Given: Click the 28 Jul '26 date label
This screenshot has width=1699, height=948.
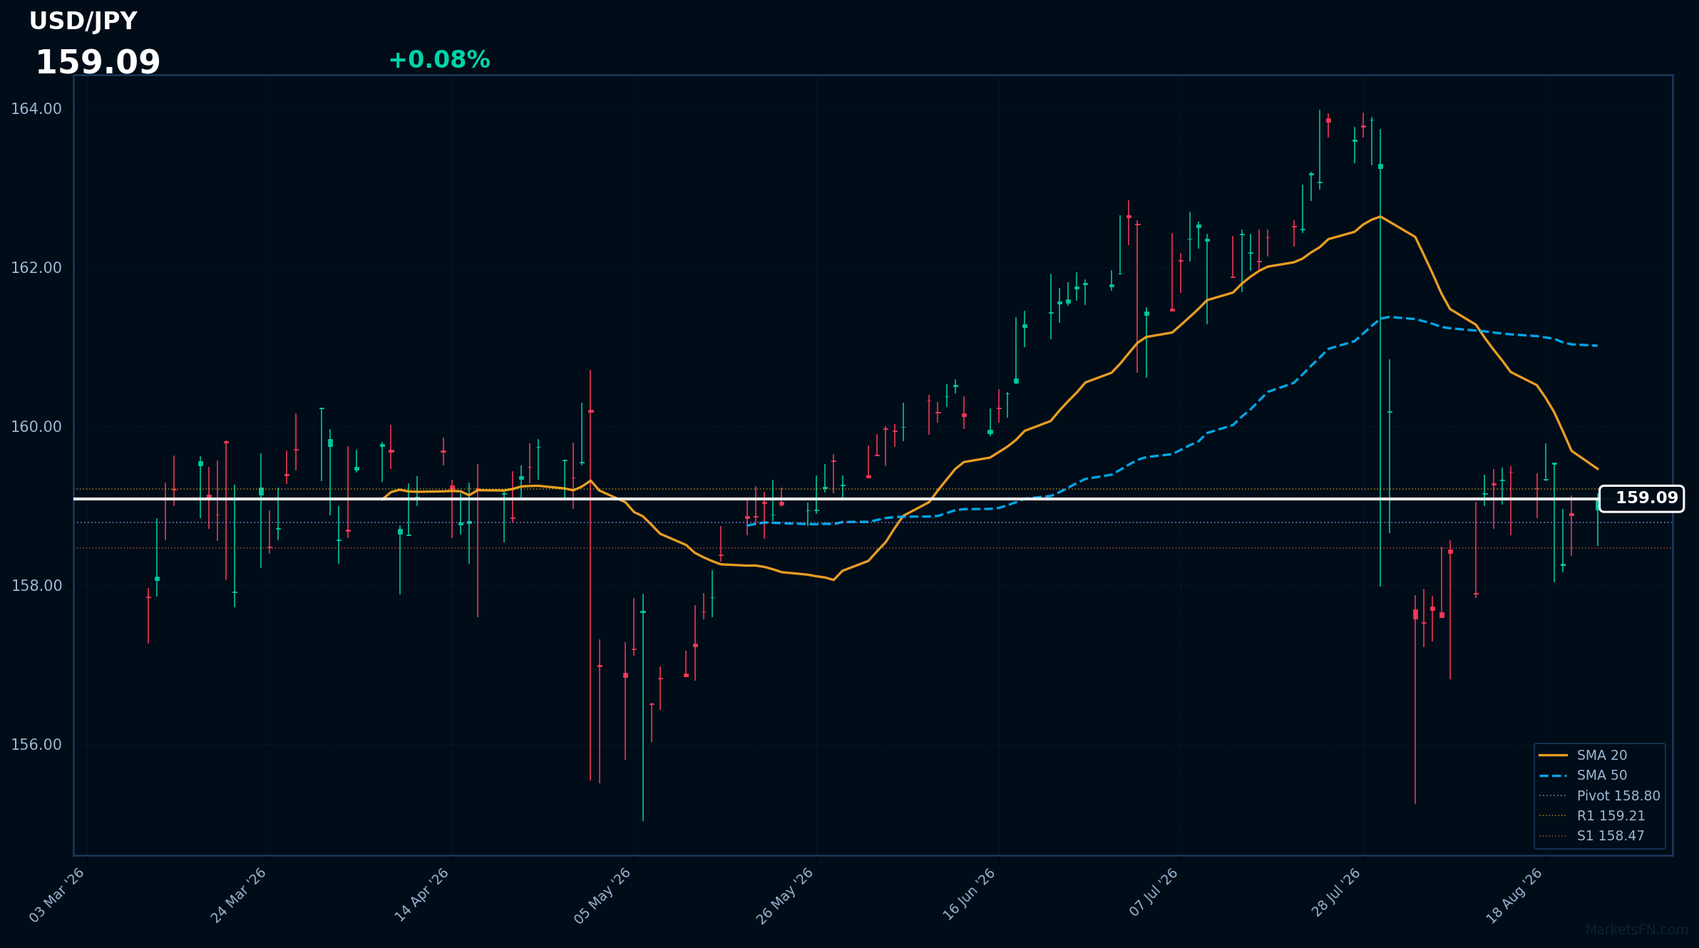Looking at the screenshot, I should point(1336,892).
